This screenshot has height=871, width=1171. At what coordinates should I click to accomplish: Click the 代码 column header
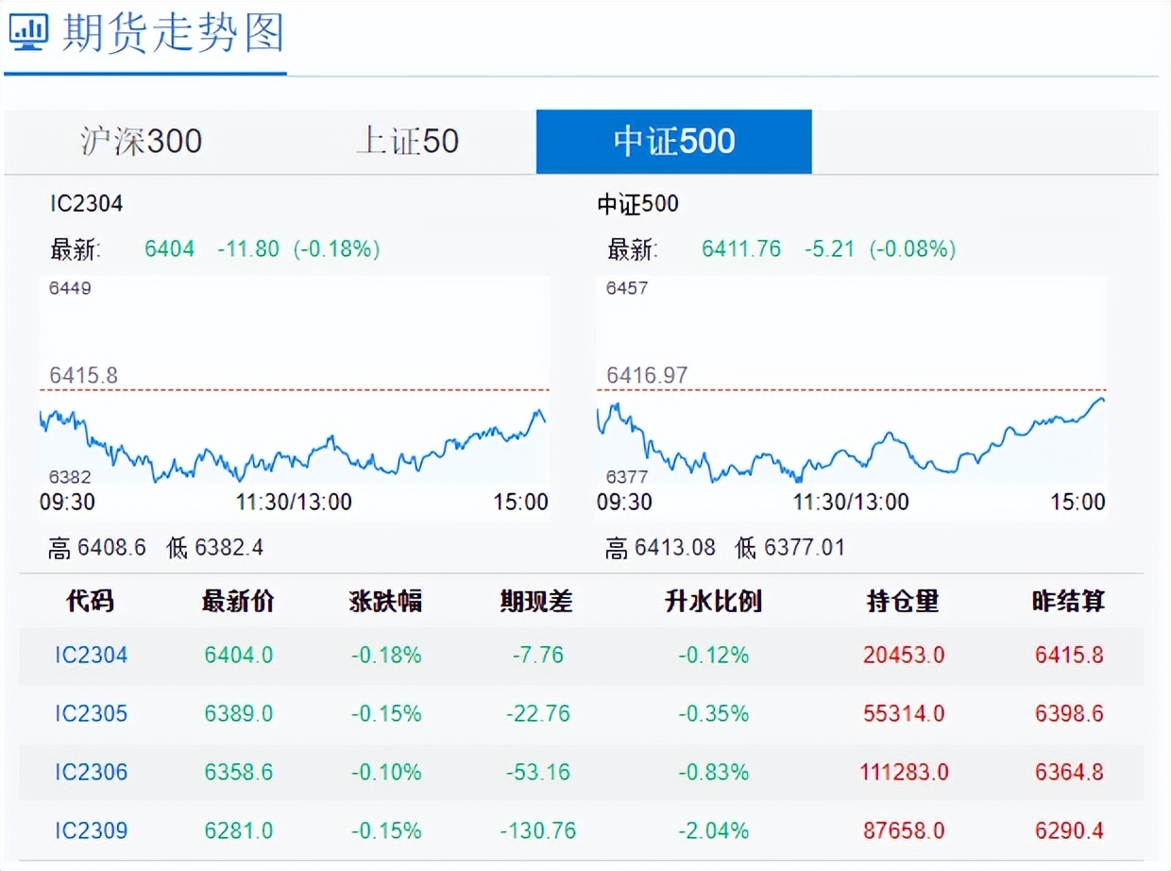[92, 601]
